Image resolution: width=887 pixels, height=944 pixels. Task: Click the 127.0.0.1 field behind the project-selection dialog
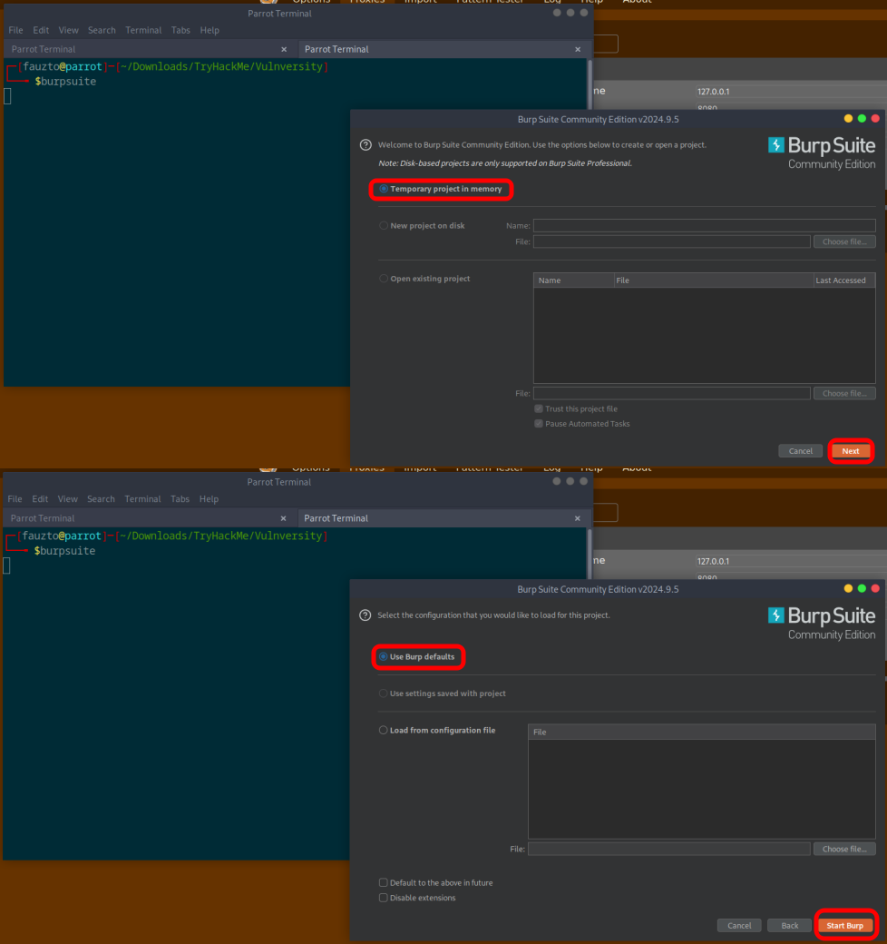(x=790, y=92)
